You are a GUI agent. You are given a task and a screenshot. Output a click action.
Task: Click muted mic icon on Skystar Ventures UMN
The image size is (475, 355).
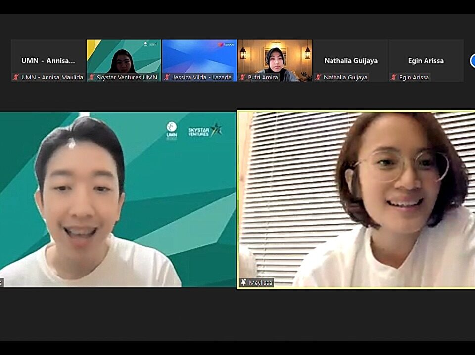coord(92,78)
